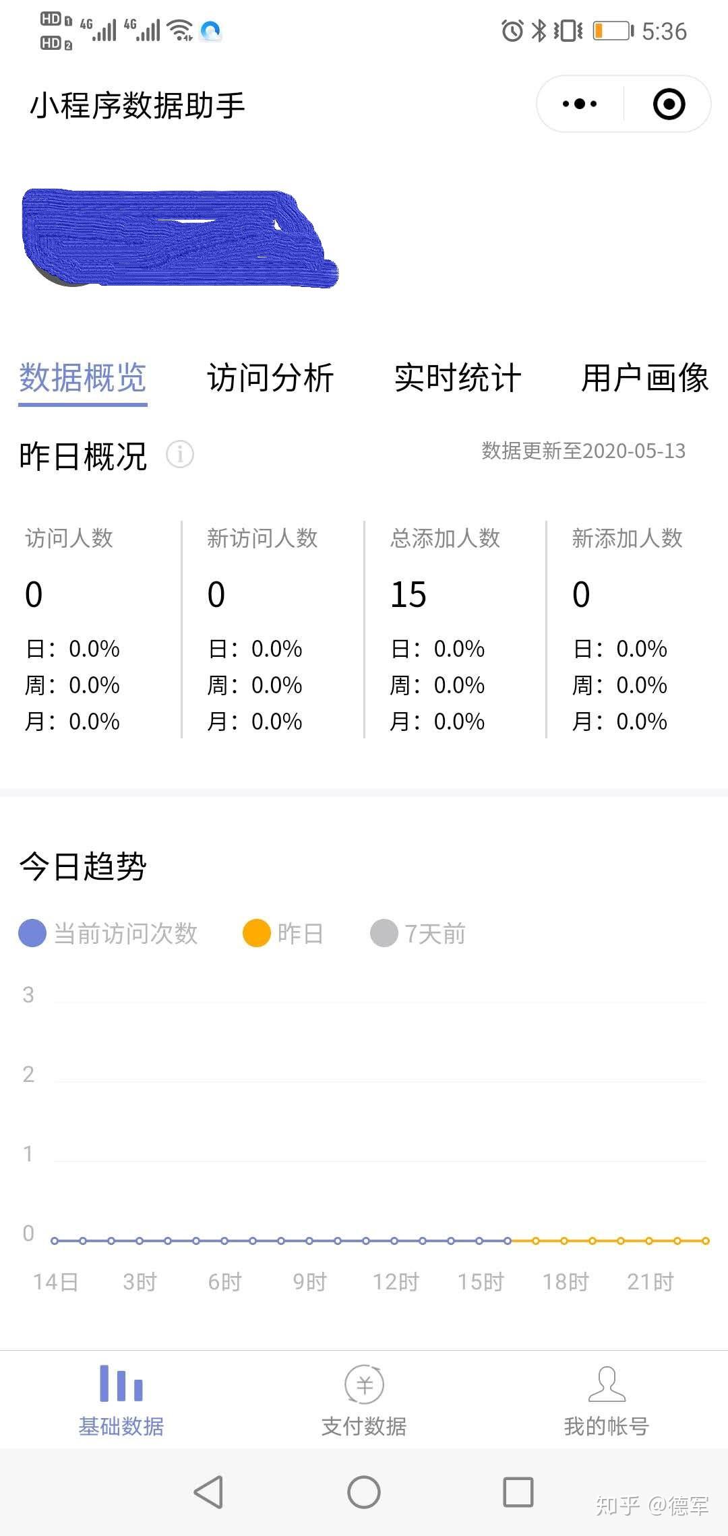This screenshot has width=728, height=1536.
Task: Open 我的帐号 profile icon
Action: pyautogui.click(x=607, y=1384)
